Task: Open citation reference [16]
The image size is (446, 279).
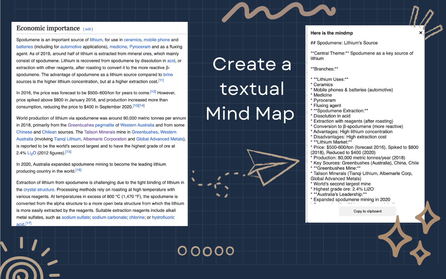Action: pos(78,170)
